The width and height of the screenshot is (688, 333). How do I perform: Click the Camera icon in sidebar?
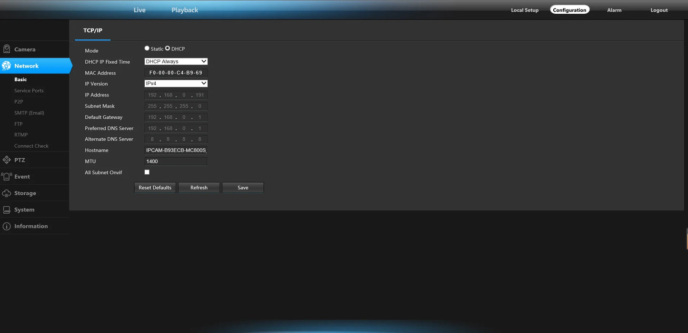(x=7, y=49)
